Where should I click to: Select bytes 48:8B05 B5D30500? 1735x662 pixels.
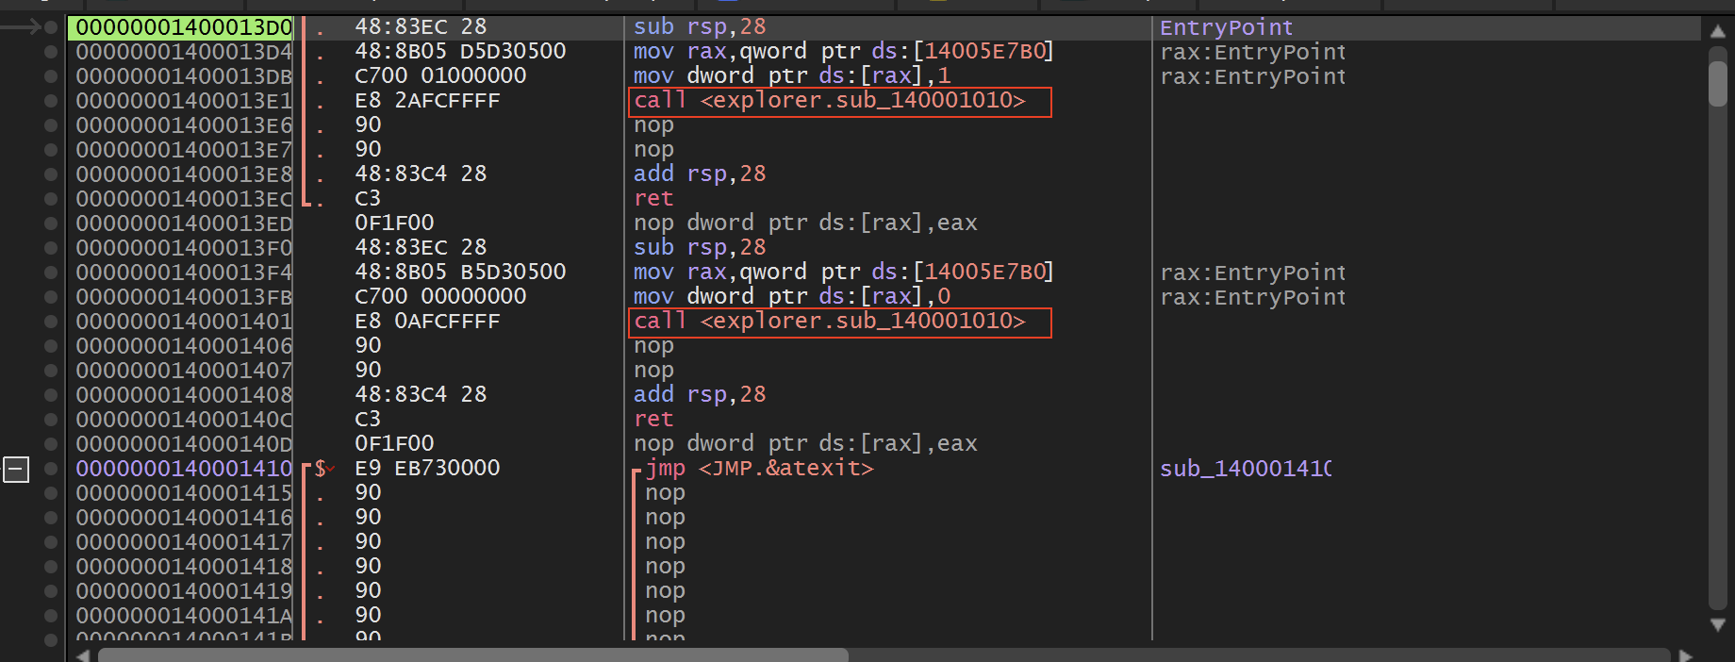[x=460, y=273]
